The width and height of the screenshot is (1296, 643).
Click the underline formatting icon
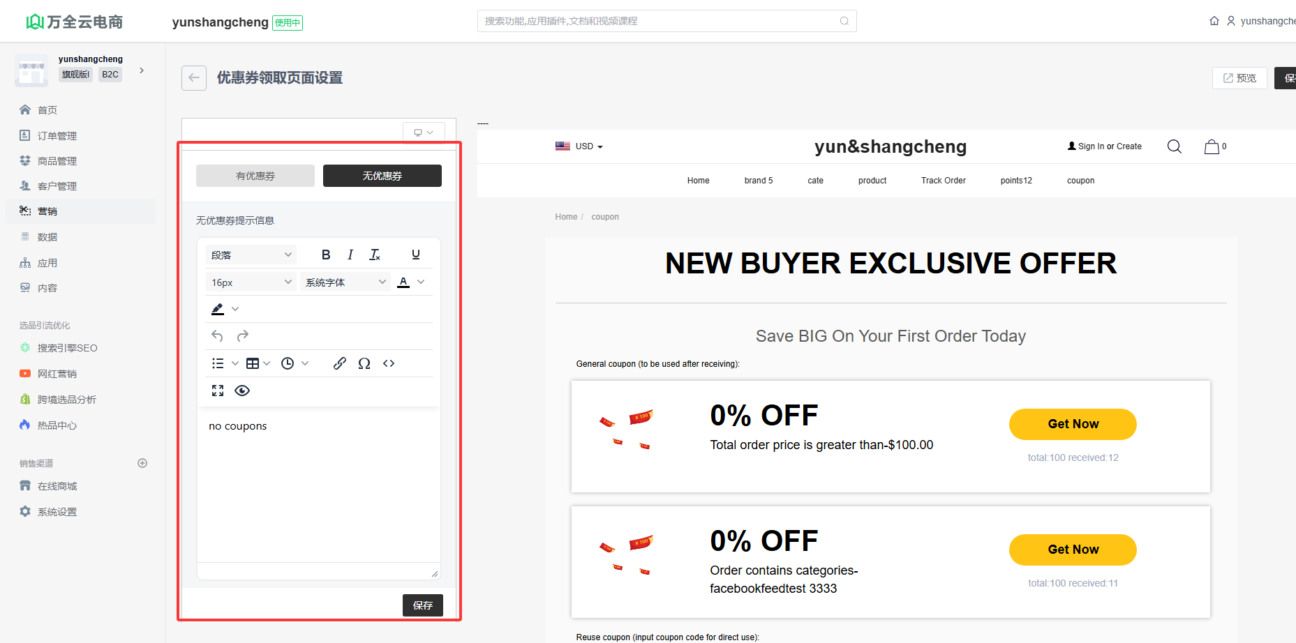[416, 255]
